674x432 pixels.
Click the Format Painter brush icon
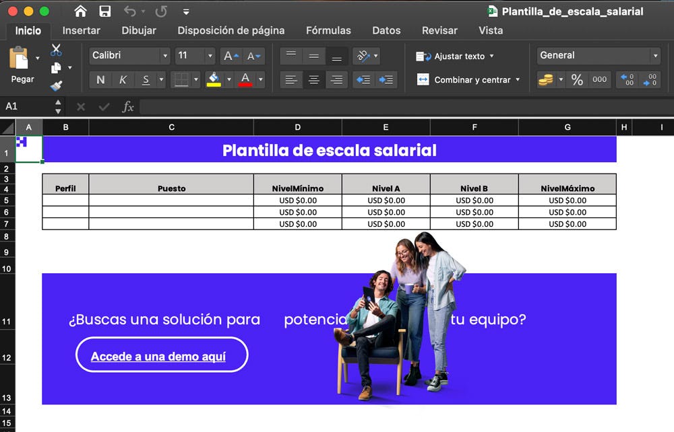[56, 85]
